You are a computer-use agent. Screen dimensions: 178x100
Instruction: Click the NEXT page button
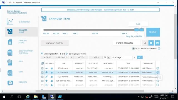[x=81, y=57]
